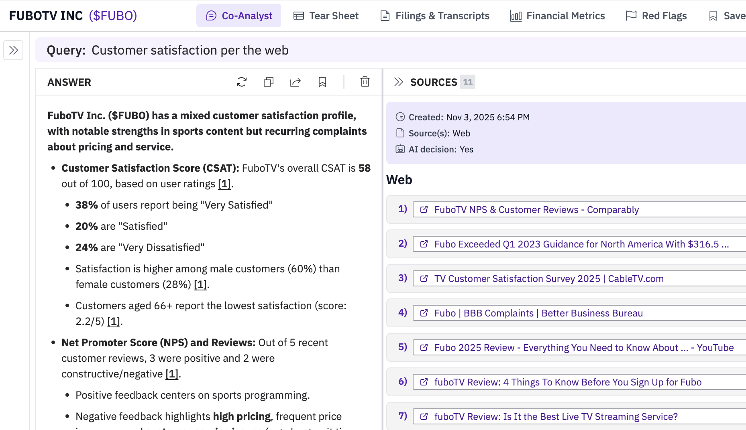The height and width of the screenshot is (430, 746).
Task: Open TV Customer Satisfaction Survey 2025 link
Action: click(x=548, y=278)
